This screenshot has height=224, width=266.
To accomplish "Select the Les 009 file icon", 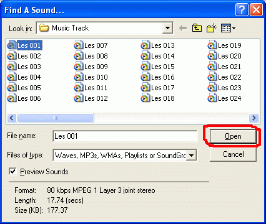I will [79, 67].
